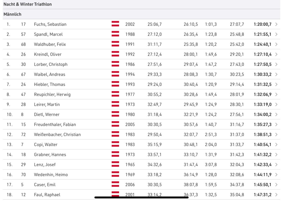Click the bottom home indicator bar
The width and height of the screenshot is (283, 201).
click(x=141, y=197)
